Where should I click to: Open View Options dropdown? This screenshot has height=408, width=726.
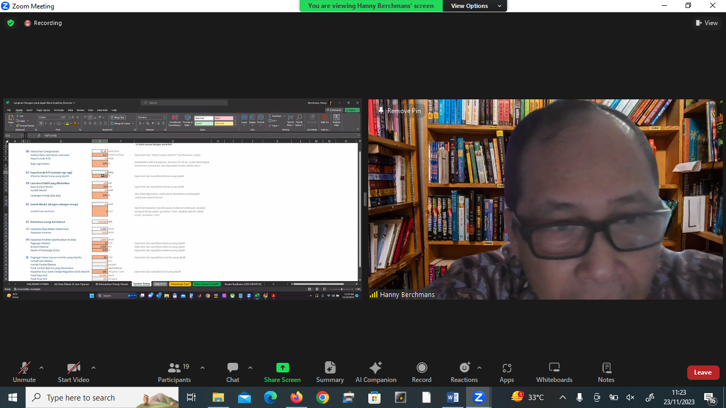(x=475, y=6)
